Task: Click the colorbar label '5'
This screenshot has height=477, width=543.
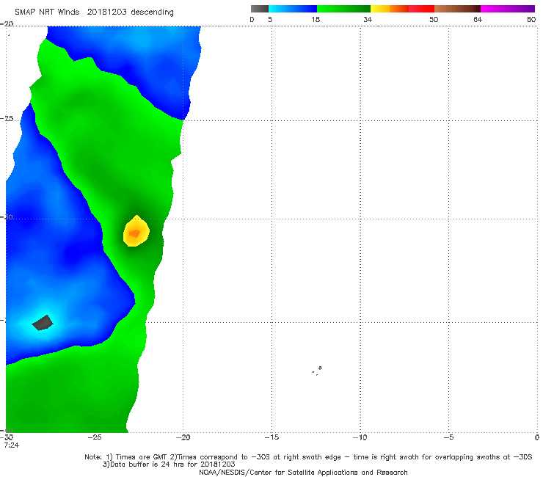Action: pyautogui.click(x=270, y=20)
